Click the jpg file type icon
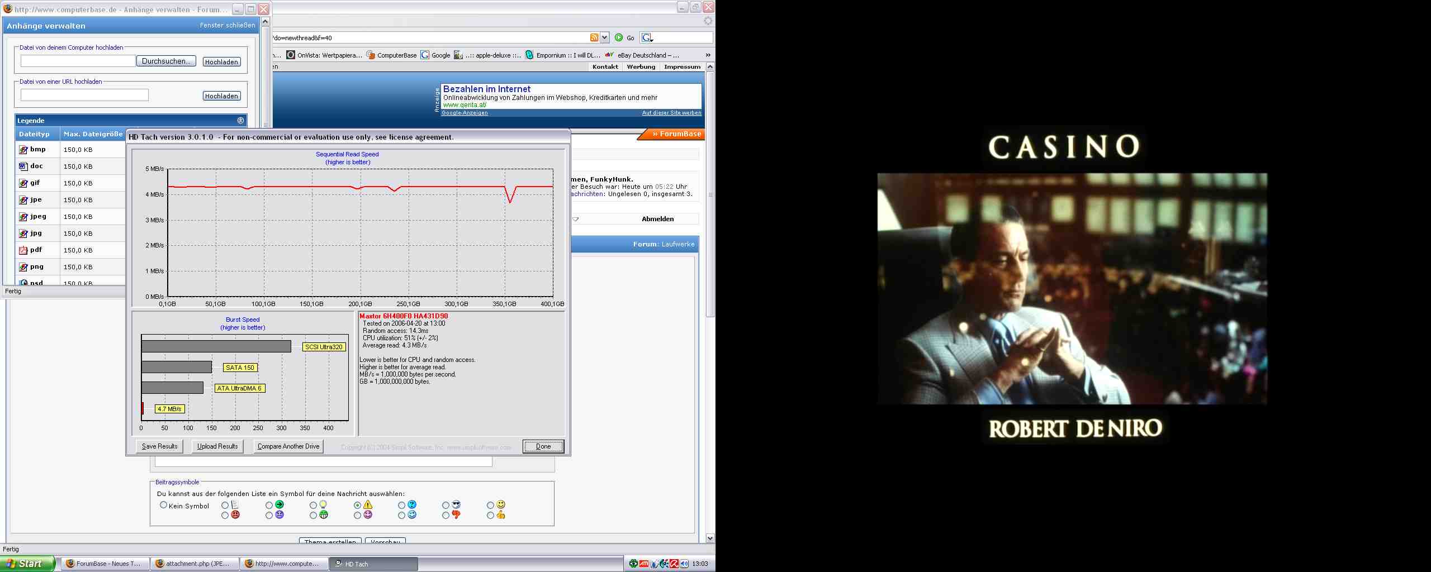1431x572 pixels. pos(23,233)
